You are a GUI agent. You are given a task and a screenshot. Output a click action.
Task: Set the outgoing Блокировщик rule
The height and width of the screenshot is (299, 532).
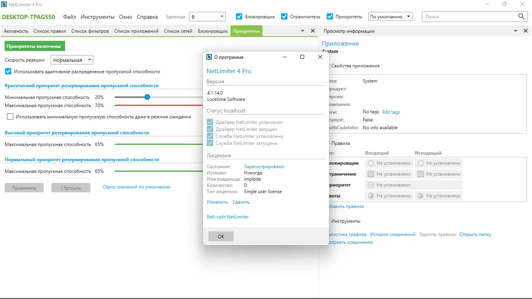coord(439,163)
